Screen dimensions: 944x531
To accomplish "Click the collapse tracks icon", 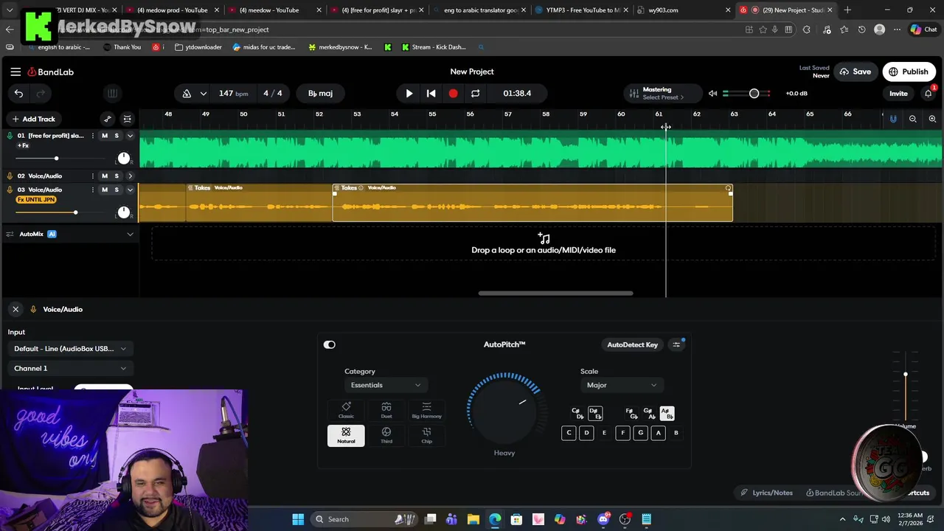I will pos(128,119).
